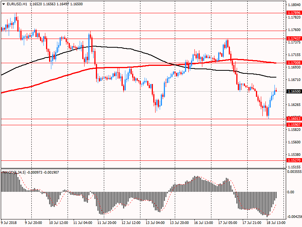Click the 10 Jul 12:00 time axis label

59,222
